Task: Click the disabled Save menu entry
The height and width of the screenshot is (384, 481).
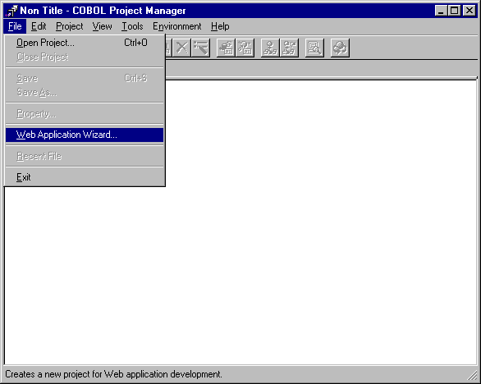Action: [85, 78]
